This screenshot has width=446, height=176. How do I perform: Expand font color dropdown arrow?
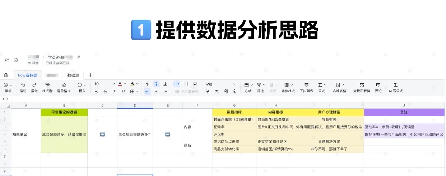[125, 84]
